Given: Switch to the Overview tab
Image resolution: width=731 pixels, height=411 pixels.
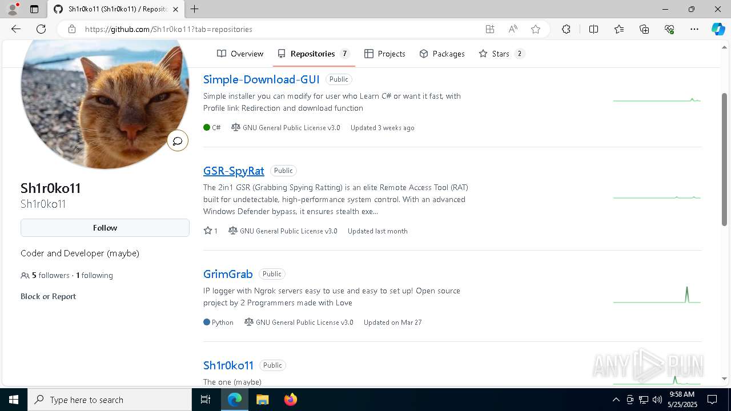Looking at the screenshot, I should click(x=240, y=54).
